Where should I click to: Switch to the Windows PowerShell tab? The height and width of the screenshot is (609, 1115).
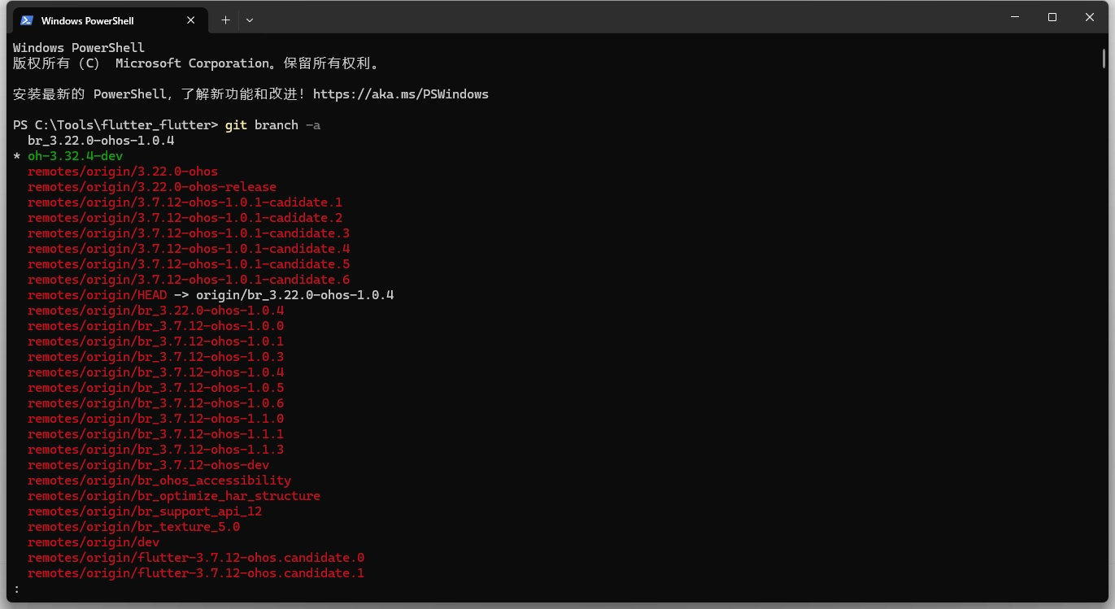[110, 20]
